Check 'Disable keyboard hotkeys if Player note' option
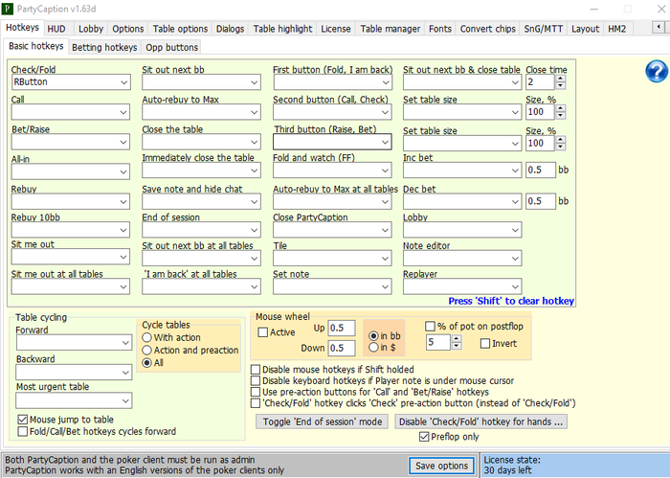Screen dimensions: 670x478 click(256, 380)
